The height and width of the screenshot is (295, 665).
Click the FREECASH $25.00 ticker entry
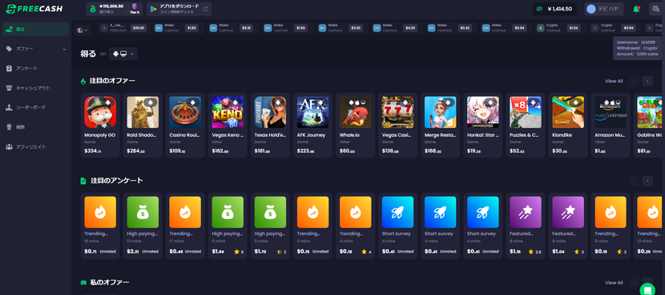pyautogui.click(x=123, y=28)
